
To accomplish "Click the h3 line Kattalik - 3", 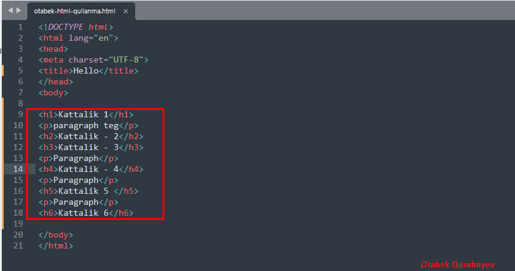I will (91, 147).
